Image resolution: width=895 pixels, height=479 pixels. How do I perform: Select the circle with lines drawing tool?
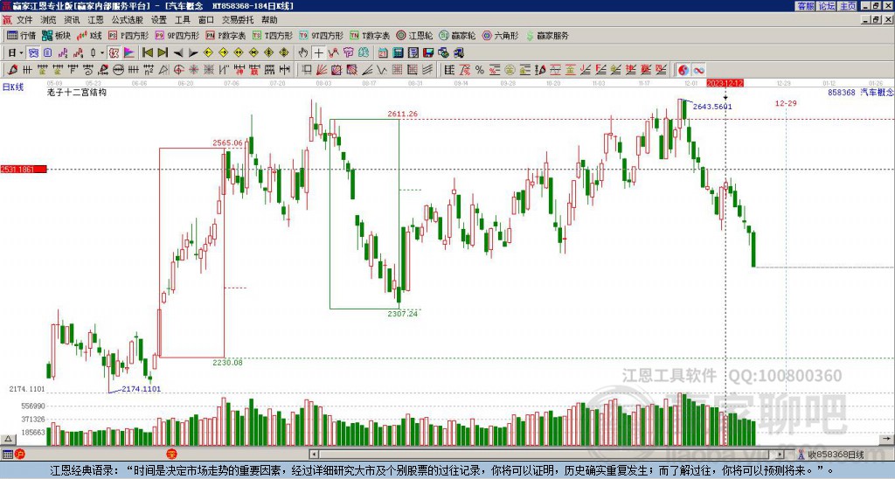point(118,70)
